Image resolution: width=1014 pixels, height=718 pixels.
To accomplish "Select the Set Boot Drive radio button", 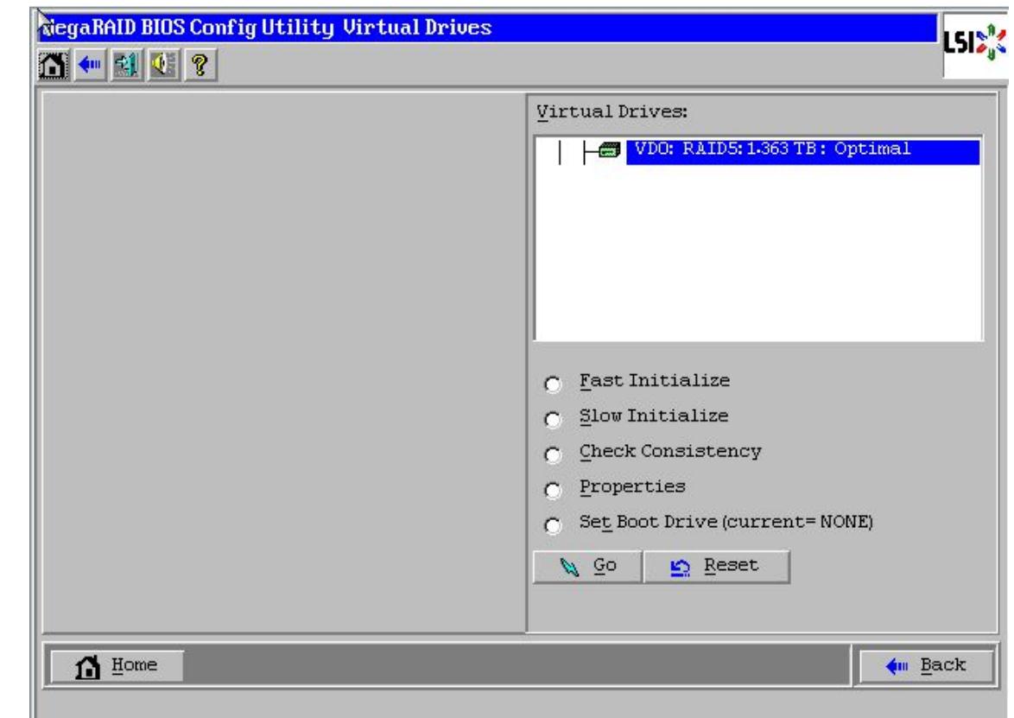I will tap(552, 525).
